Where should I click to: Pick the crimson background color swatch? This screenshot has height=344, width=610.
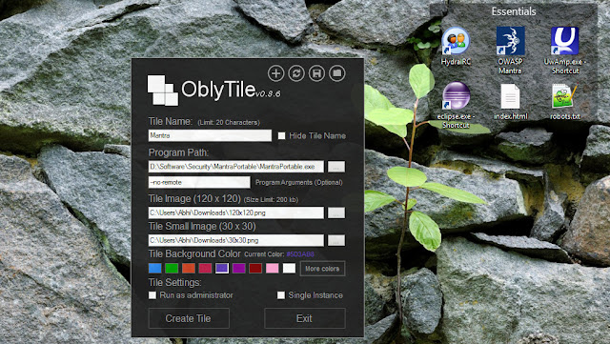tap(205, 268)
